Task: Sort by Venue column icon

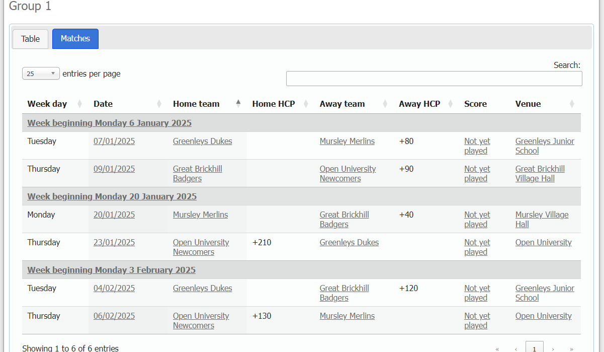Action: [x=572, y=104]
